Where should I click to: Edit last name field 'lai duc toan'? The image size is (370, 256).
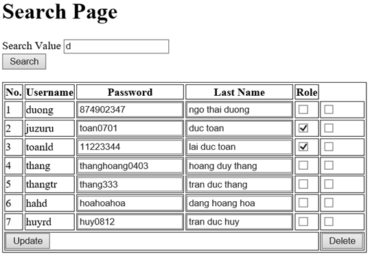click(240, 147)
